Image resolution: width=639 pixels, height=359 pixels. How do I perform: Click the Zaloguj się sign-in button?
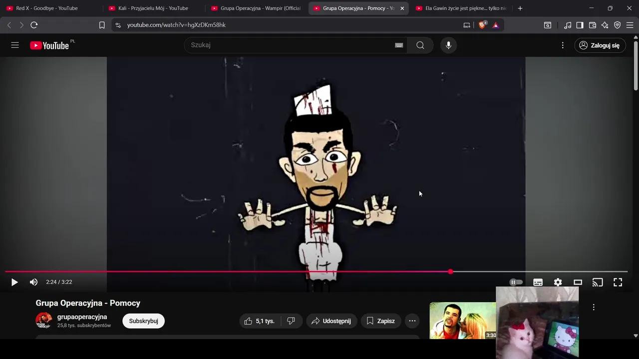pyautogui.click(x=600, y=45)
